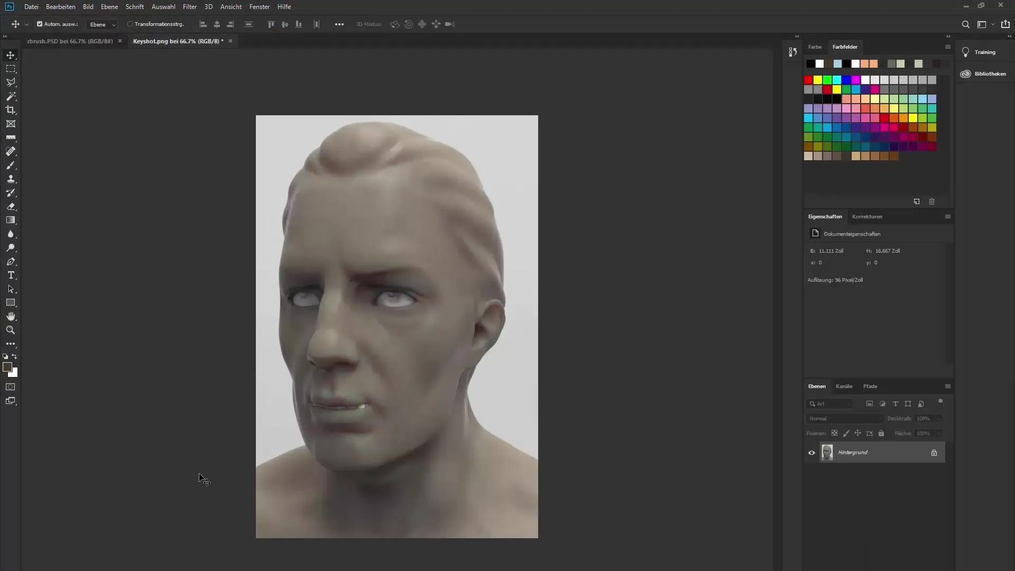Open the Normal blend mode dropdown
The image size is (1015, 571).
845,418
